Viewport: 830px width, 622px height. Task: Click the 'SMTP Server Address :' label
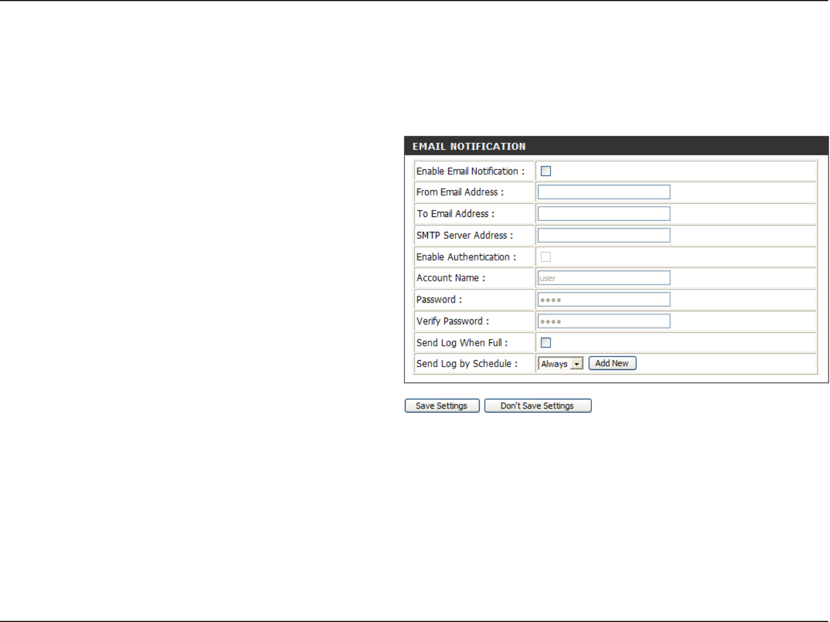[465, 235]
